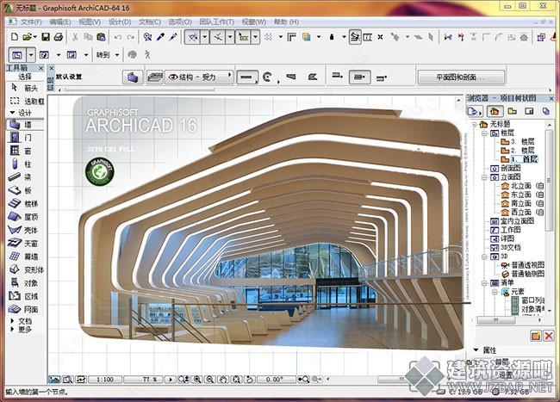Switch navigator to Project Map view
This screenshot has height=402, width=560.
pyautogui.click(x=495, y=111)
